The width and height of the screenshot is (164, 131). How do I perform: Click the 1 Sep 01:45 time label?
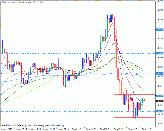click(x=76, y=129)
